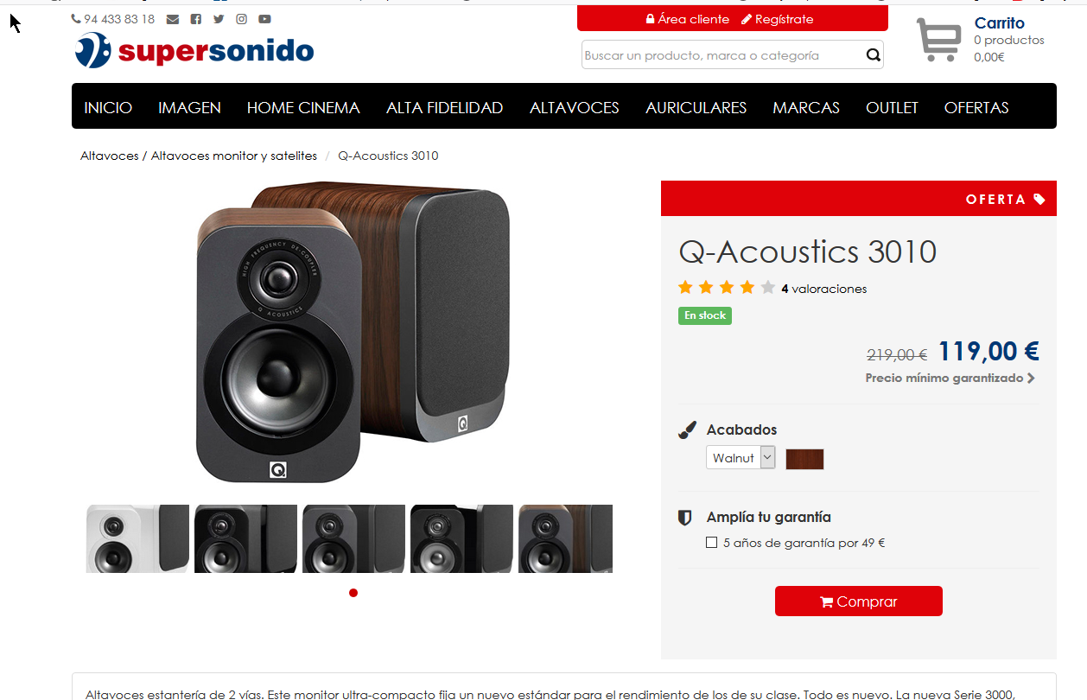Viewport: 1087px width, 700px height.
Task: Open the Twitter icon link
Action: 219,19
